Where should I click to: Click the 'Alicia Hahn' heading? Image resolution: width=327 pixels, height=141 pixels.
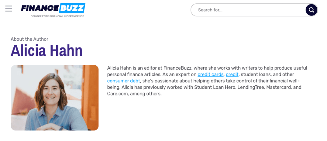pyautogui.click(x=47, y=51)
